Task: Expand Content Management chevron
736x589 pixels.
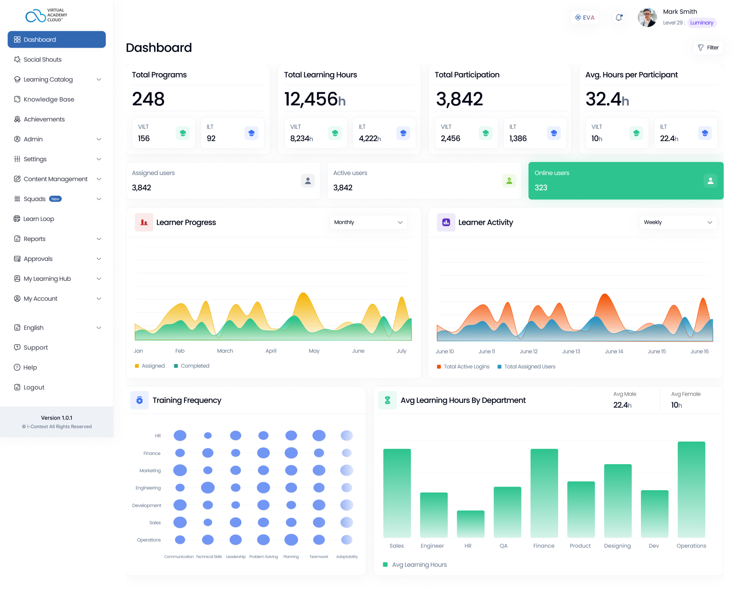Action: click(99, 179)
